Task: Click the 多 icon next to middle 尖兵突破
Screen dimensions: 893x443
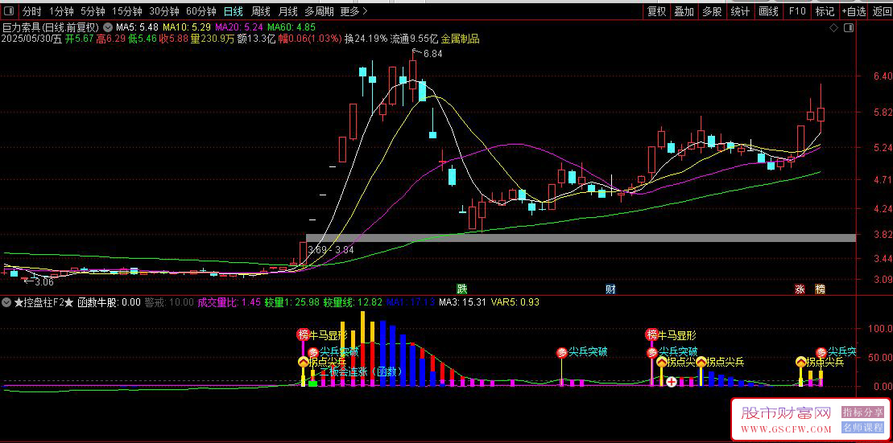Action: tap(561, 353)
